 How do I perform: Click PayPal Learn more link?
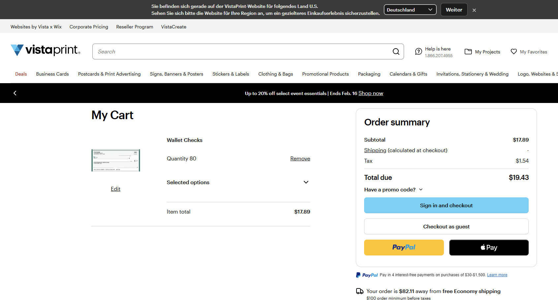click(497, 275)
